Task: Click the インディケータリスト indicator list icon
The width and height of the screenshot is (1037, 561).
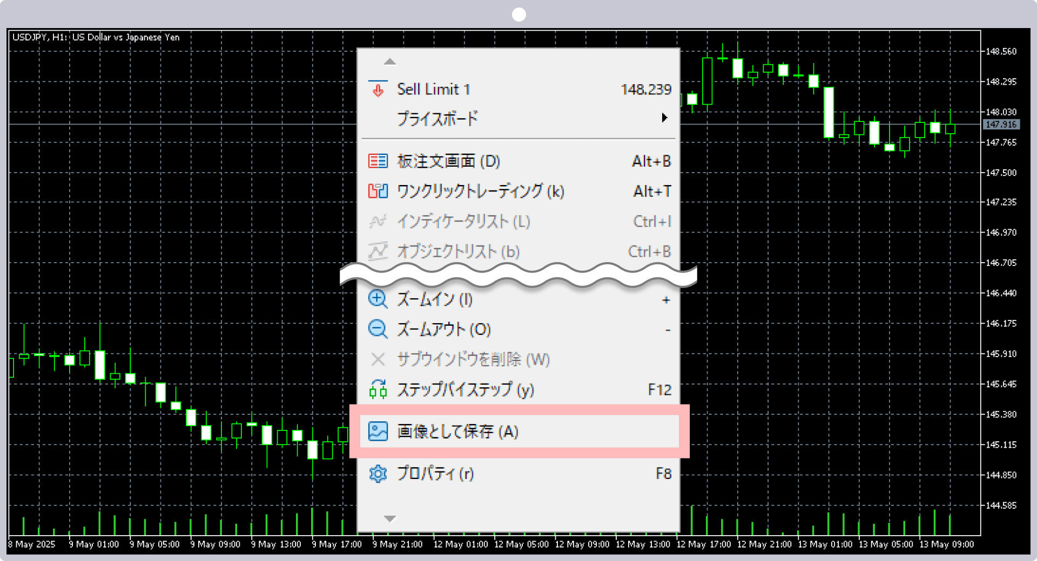Action: coord(379,221)
